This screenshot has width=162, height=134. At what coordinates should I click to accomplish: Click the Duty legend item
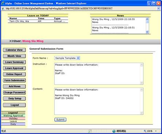(13, 124)
